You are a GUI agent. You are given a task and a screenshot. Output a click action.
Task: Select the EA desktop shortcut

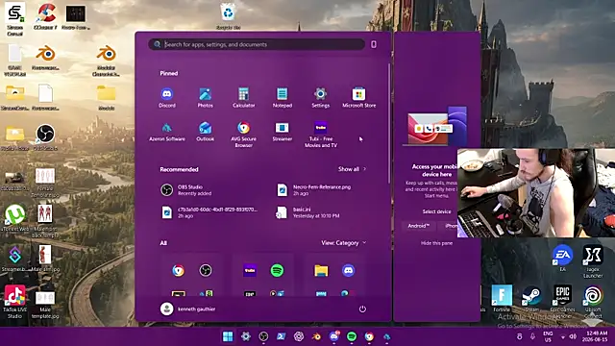click(562, 258)
